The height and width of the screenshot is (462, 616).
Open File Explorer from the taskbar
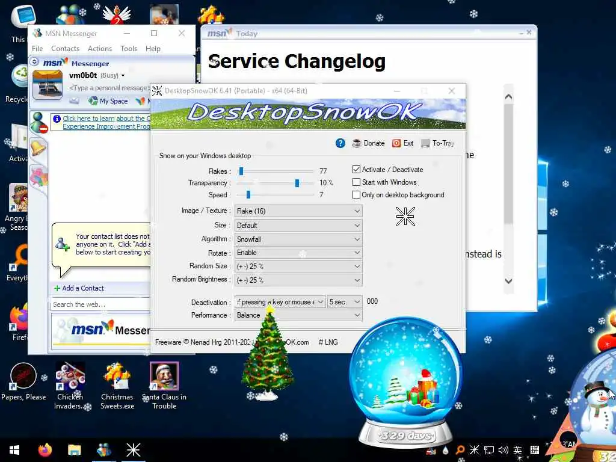(74, 450)
